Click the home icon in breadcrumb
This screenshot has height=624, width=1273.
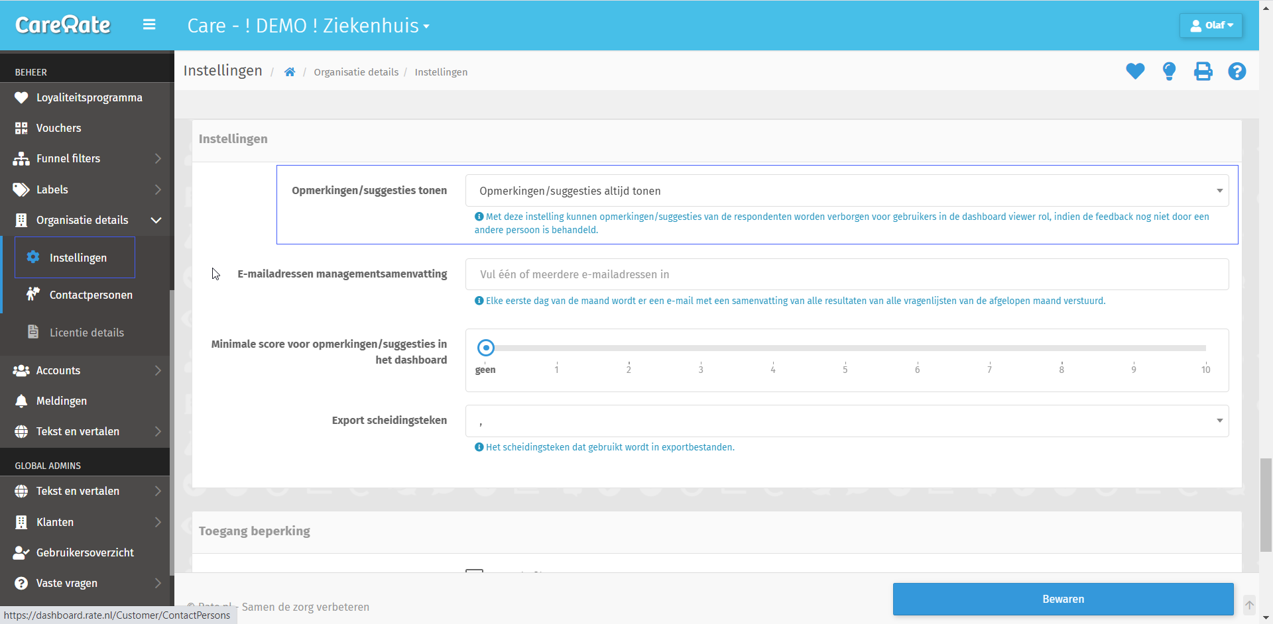290,72
